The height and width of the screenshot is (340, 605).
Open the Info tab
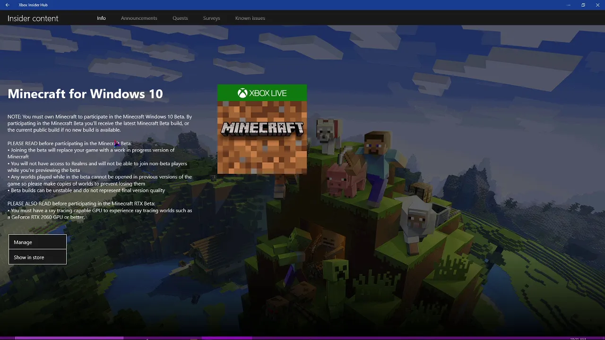(x=101, y=18)
